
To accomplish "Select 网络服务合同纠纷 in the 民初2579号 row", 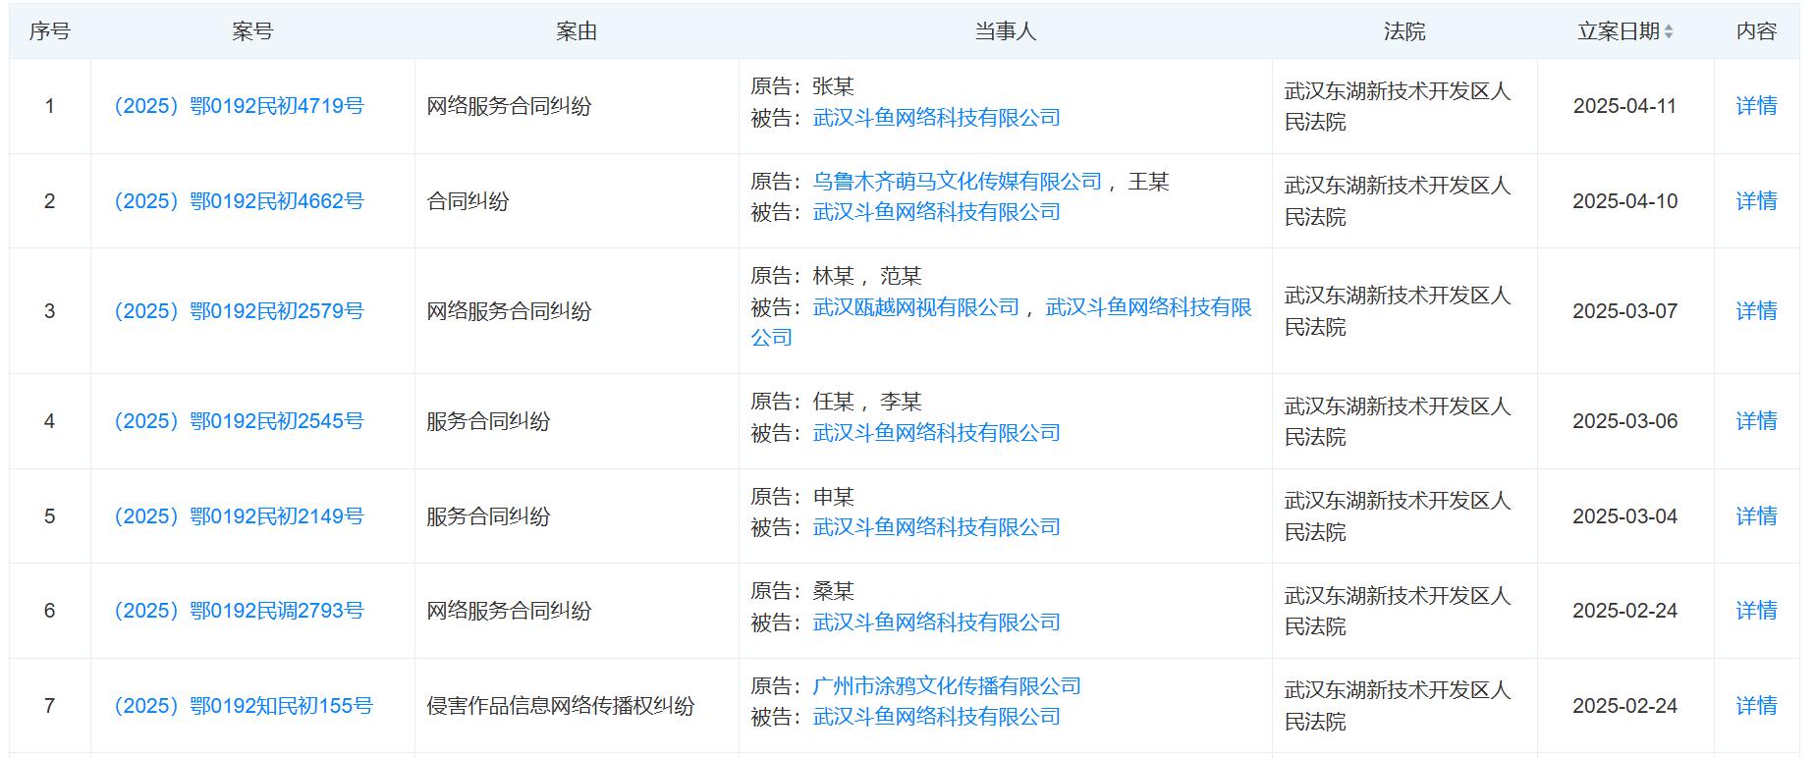I will coord(509,311).
